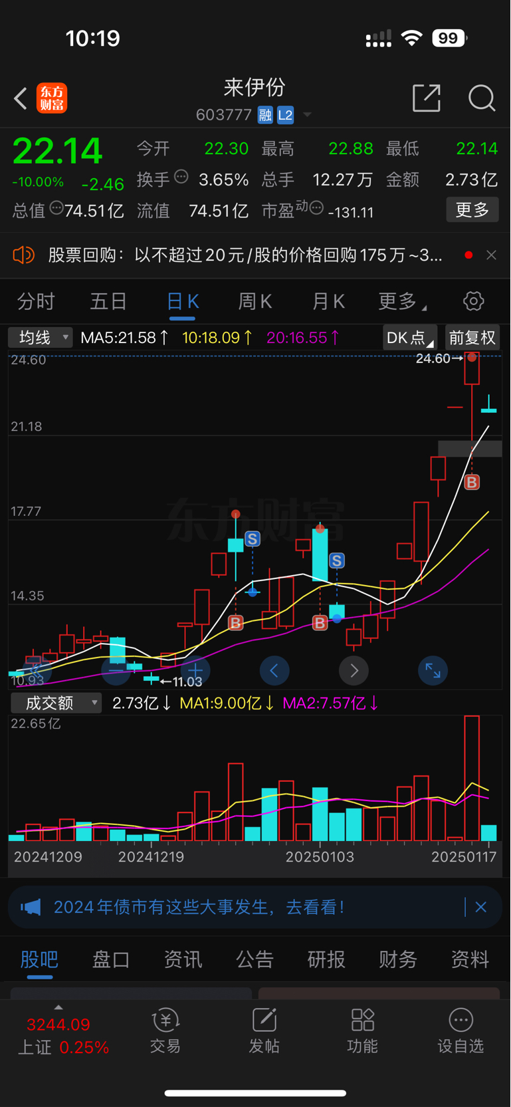Switch to 资料 tab
The height and width of the screenshot is (1107, 511).
click(470, 959)
